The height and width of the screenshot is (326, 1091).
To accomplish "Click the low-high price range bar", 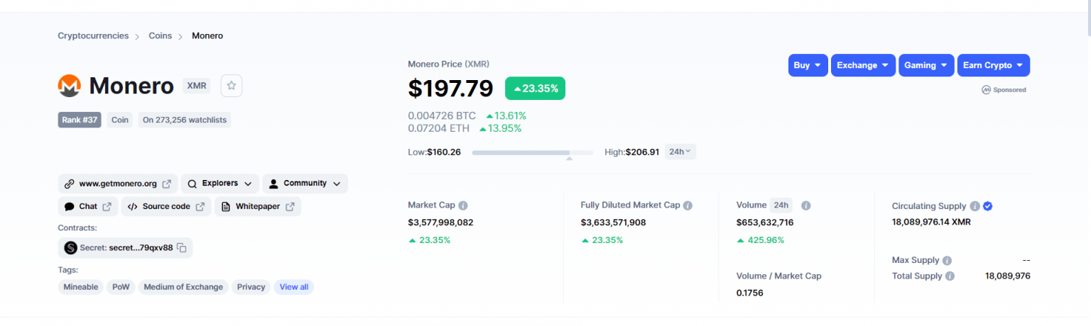I will point(532,152).
